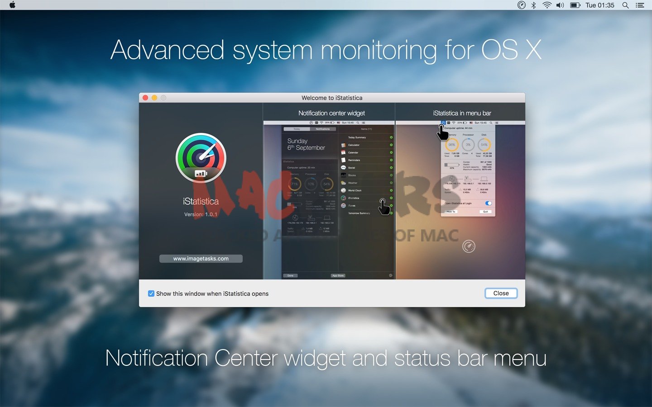The height and width of the screenshot is (407, 652).
Task: Add the Calendar widget with green plus
Action: 391,152
